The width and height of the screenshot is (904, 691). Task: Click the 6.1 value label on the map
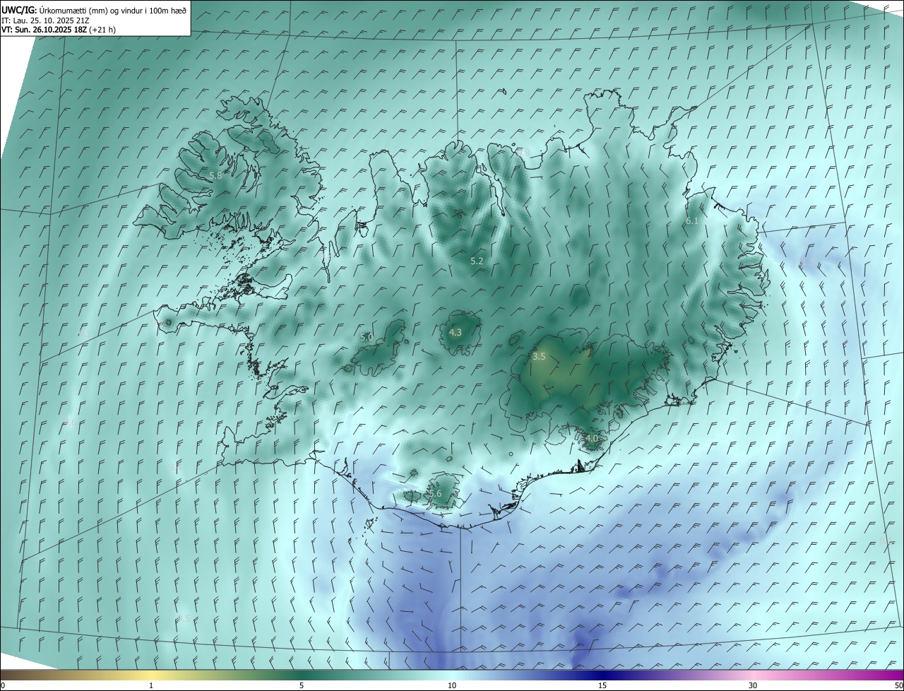coord(692,221)
